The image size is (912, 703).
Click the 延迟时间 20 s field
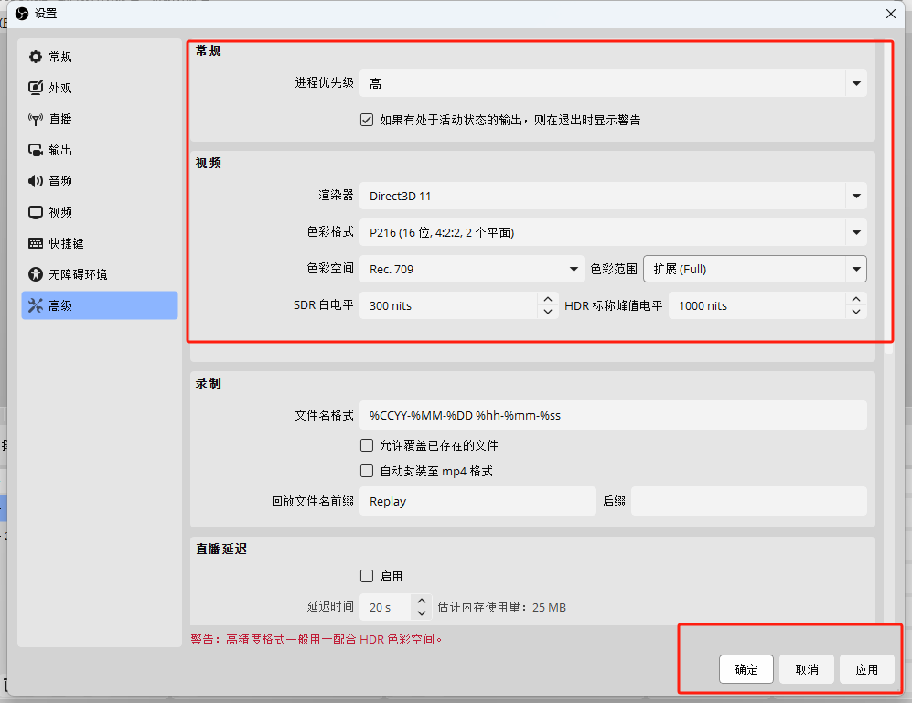(x=386, y=607)
